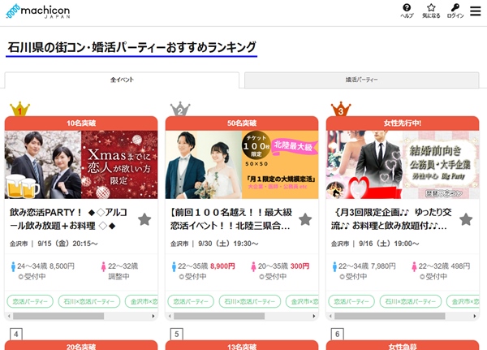The height and width of the screenshot is (350, 487).
Task: Click left scroll arrow in rank 1 card
Action: tap(9, 316)
